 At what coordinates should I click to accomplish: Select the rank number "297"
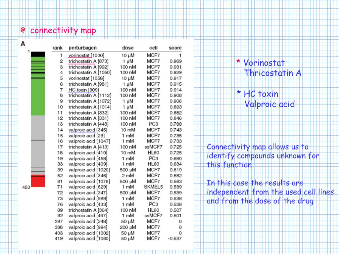coord(59,222)
